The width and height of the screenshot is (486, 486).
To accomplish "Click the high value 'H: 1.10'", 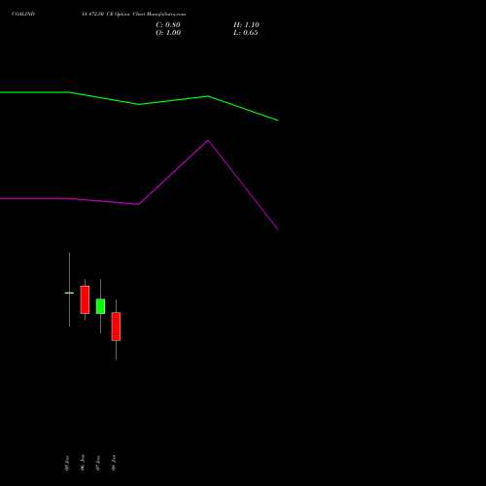I will (246, 25).
